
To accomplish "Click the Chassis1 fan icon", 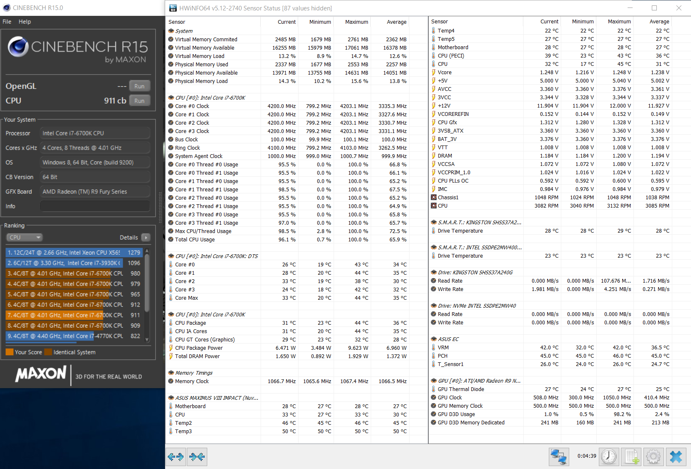I will point(434,198).
